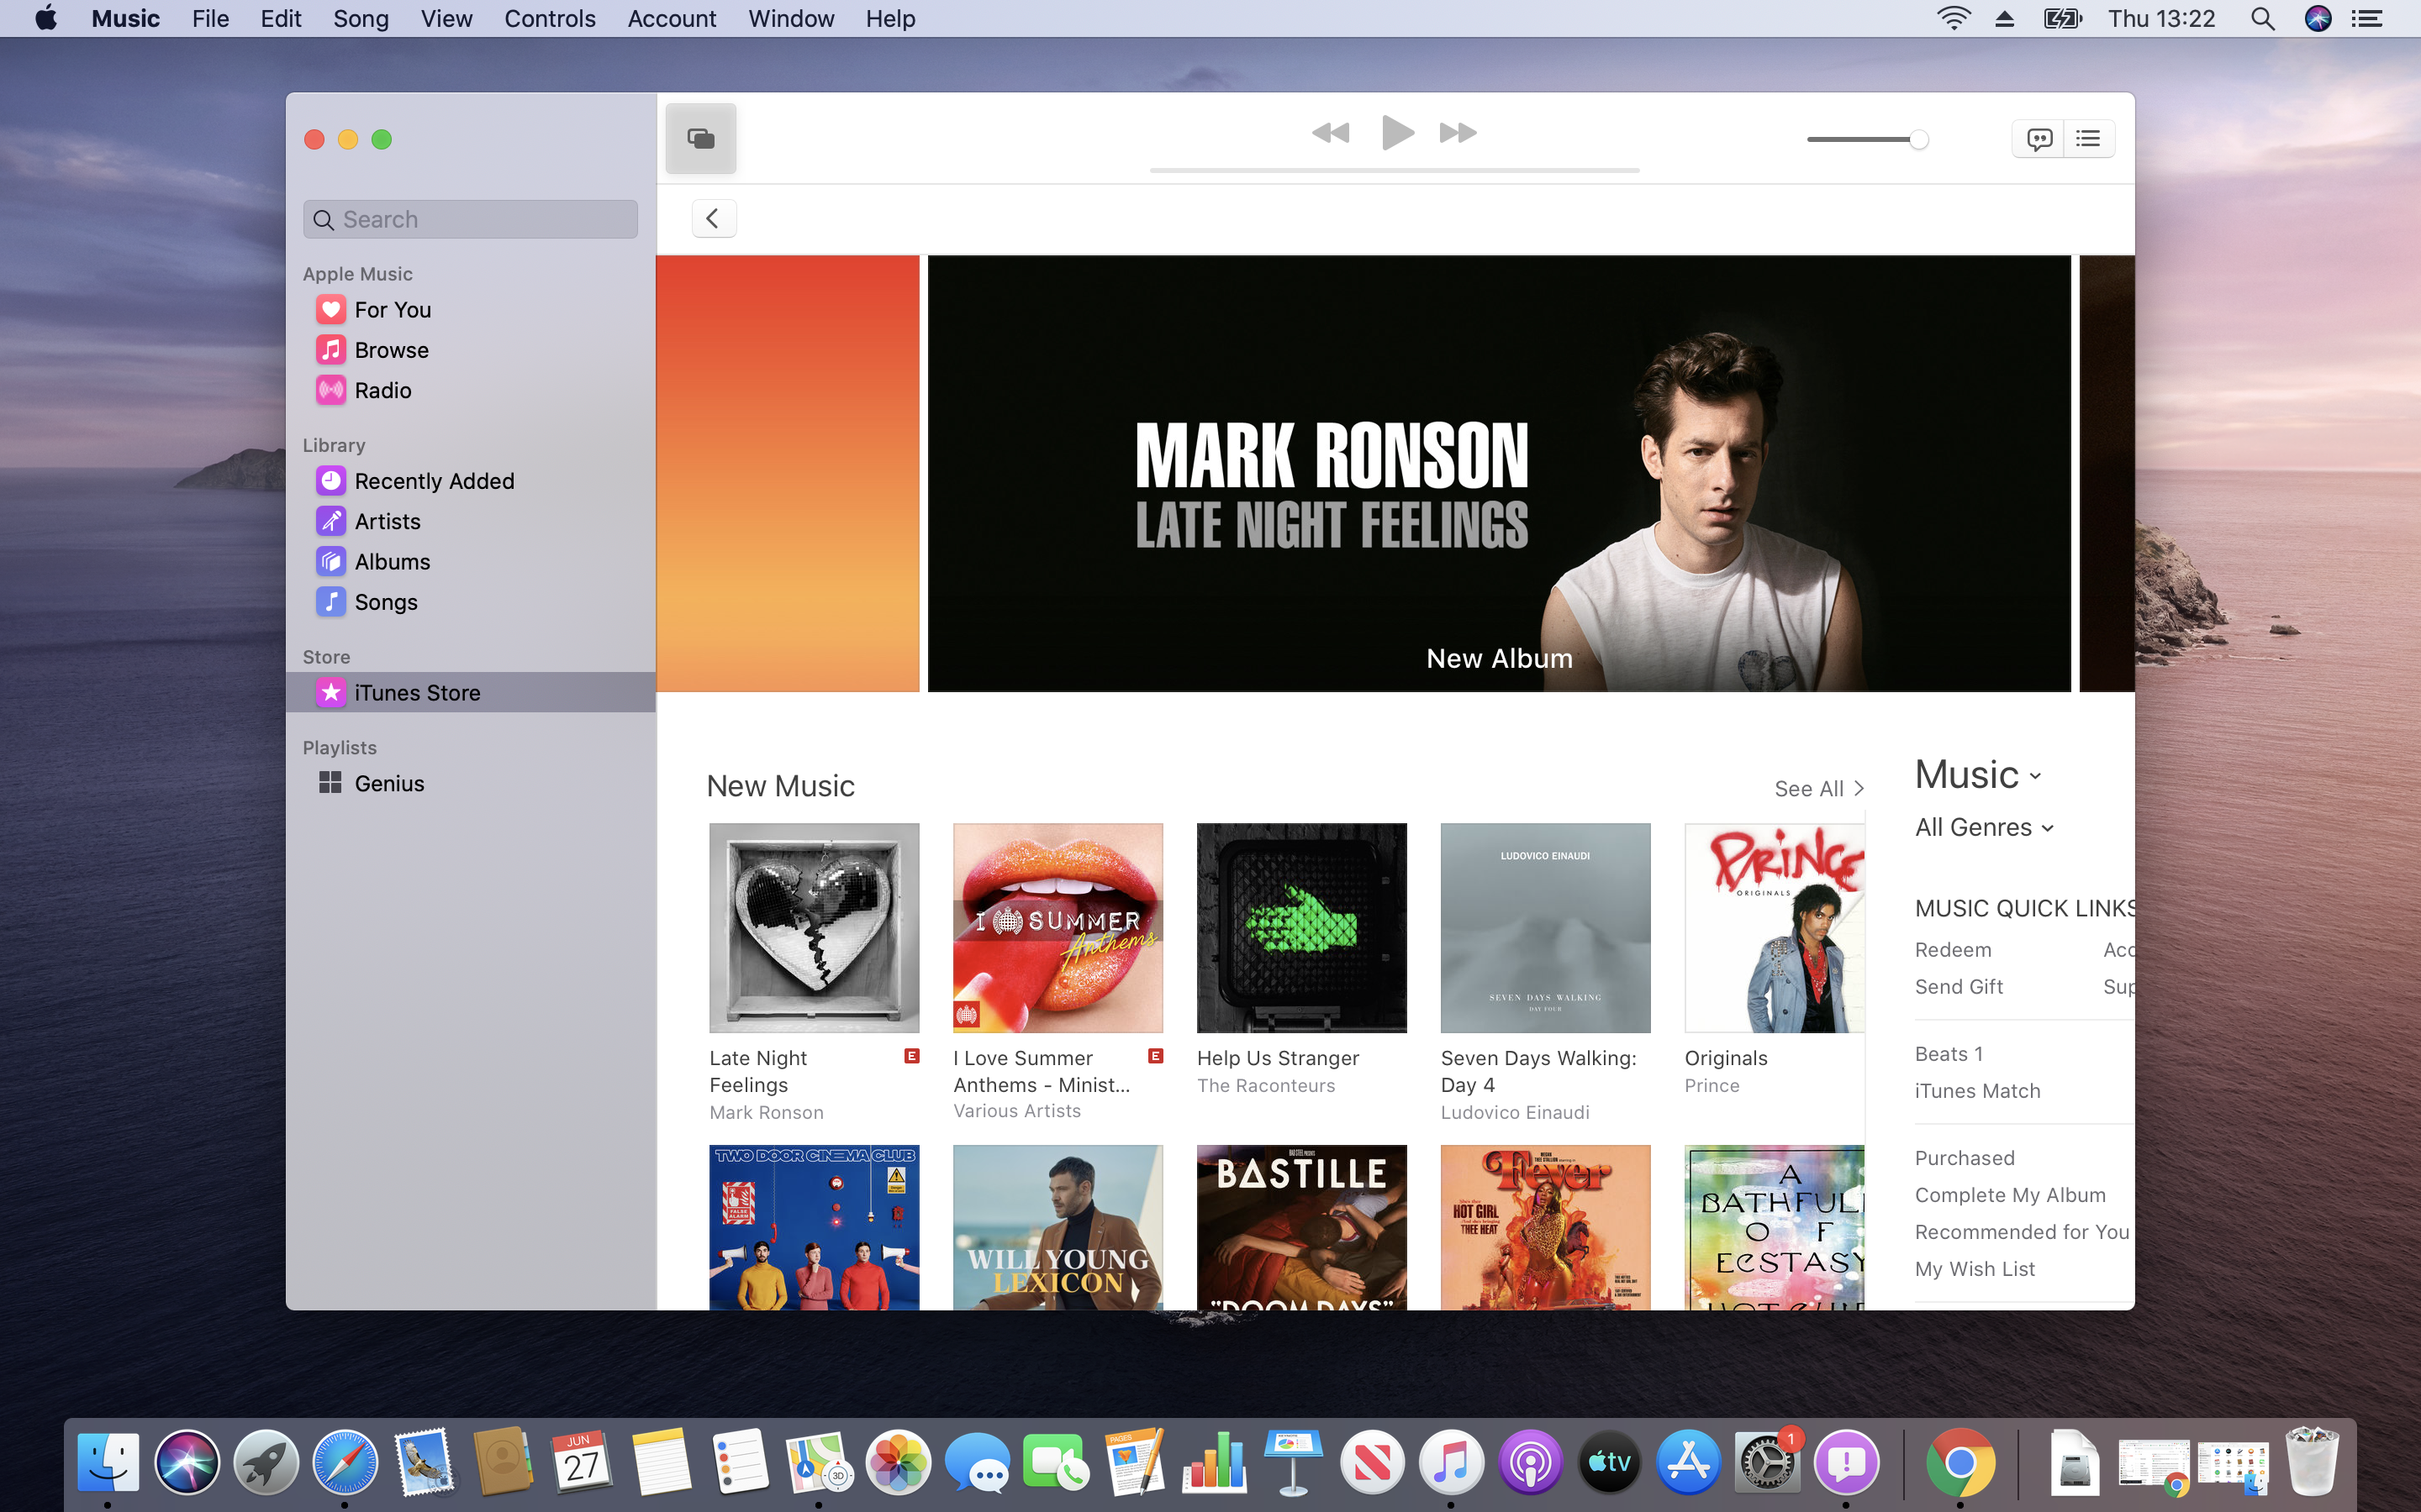Open Wi-Fi status menu
Viewport: 2421px width, 1512px height.
[1953, 19]
